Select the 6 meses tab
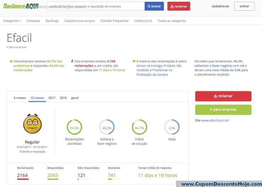The image size is (262, 187). pyautogui.click(x=20, y=98)
